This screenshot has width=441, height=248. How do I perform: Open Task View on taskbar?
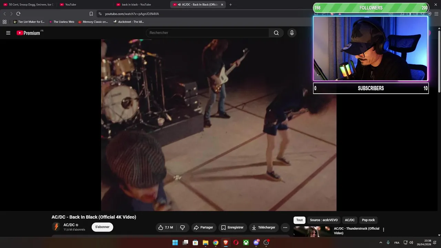click(185, 242)
